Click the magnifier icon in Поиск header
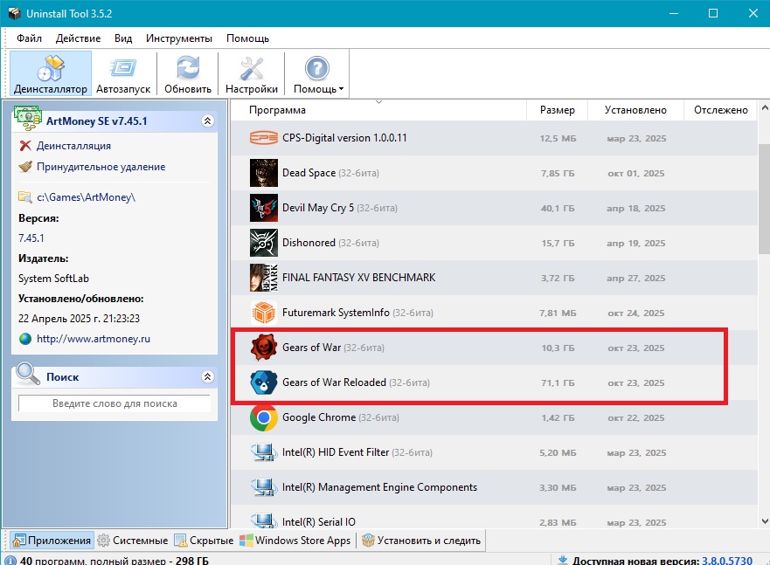Image resolution: width=770 pixels, height=565 pixels. coord(27,374)
